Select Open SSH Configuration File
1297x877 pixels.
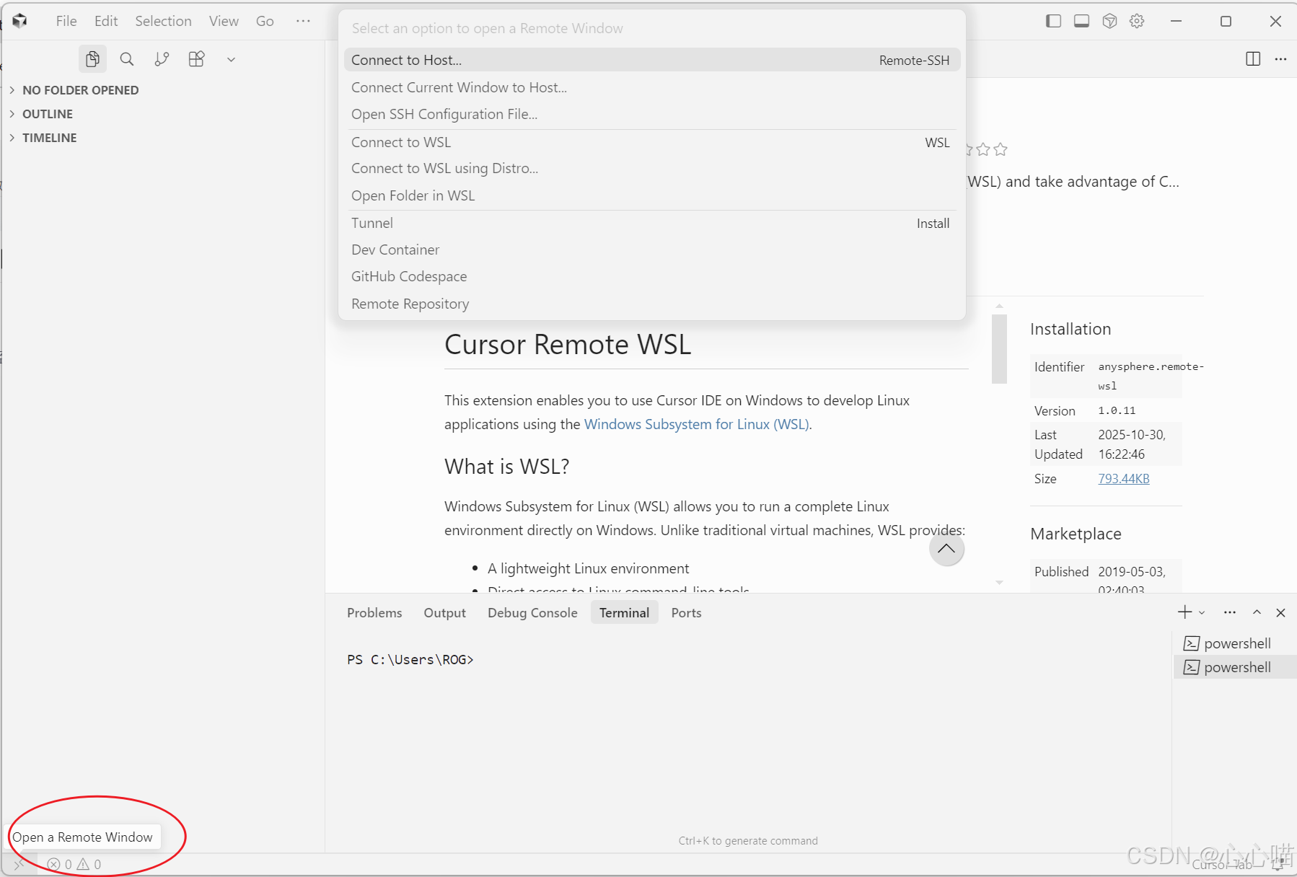pyautogui.click(x=652, y=114)
